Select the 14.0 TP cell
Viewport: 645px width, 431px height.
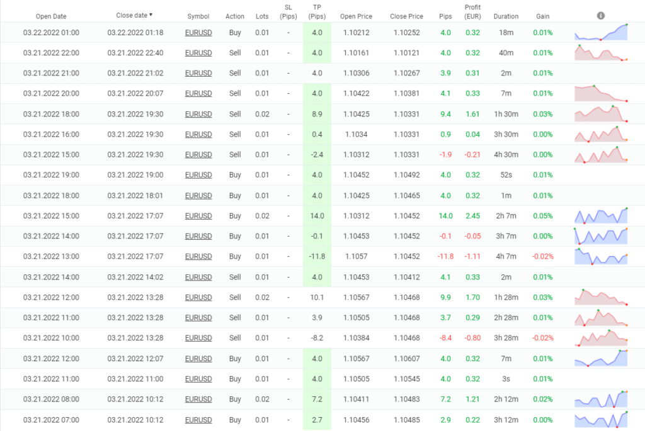coord(317,216)
